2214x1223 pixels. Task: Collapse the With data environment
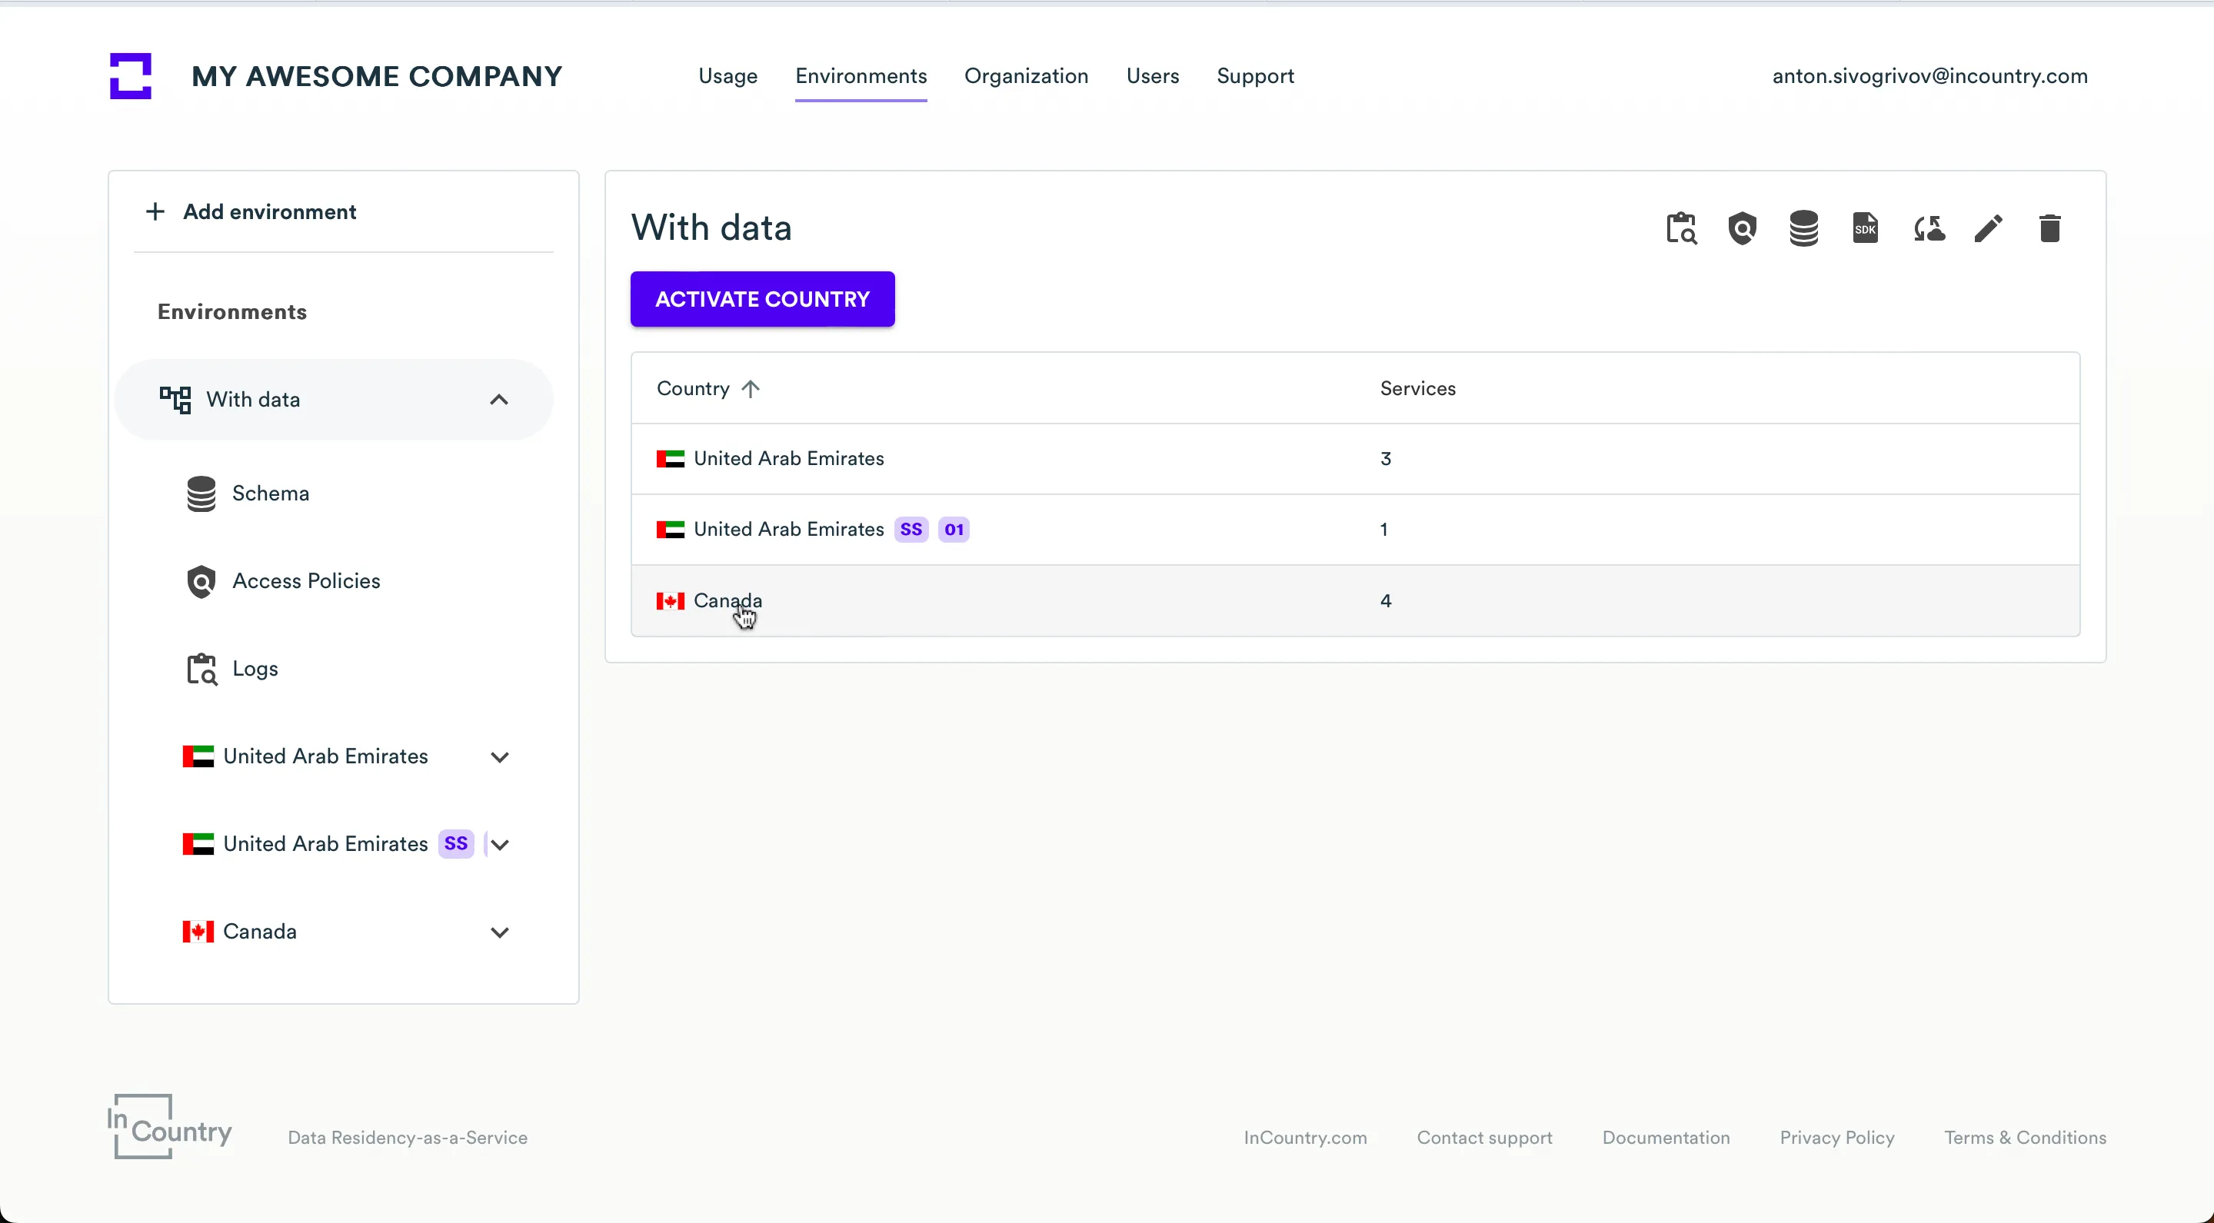coord(498,400)
